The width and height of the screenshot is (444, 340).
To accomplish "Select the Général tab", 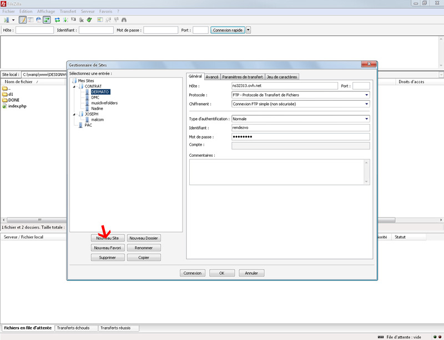I will 195,76.
